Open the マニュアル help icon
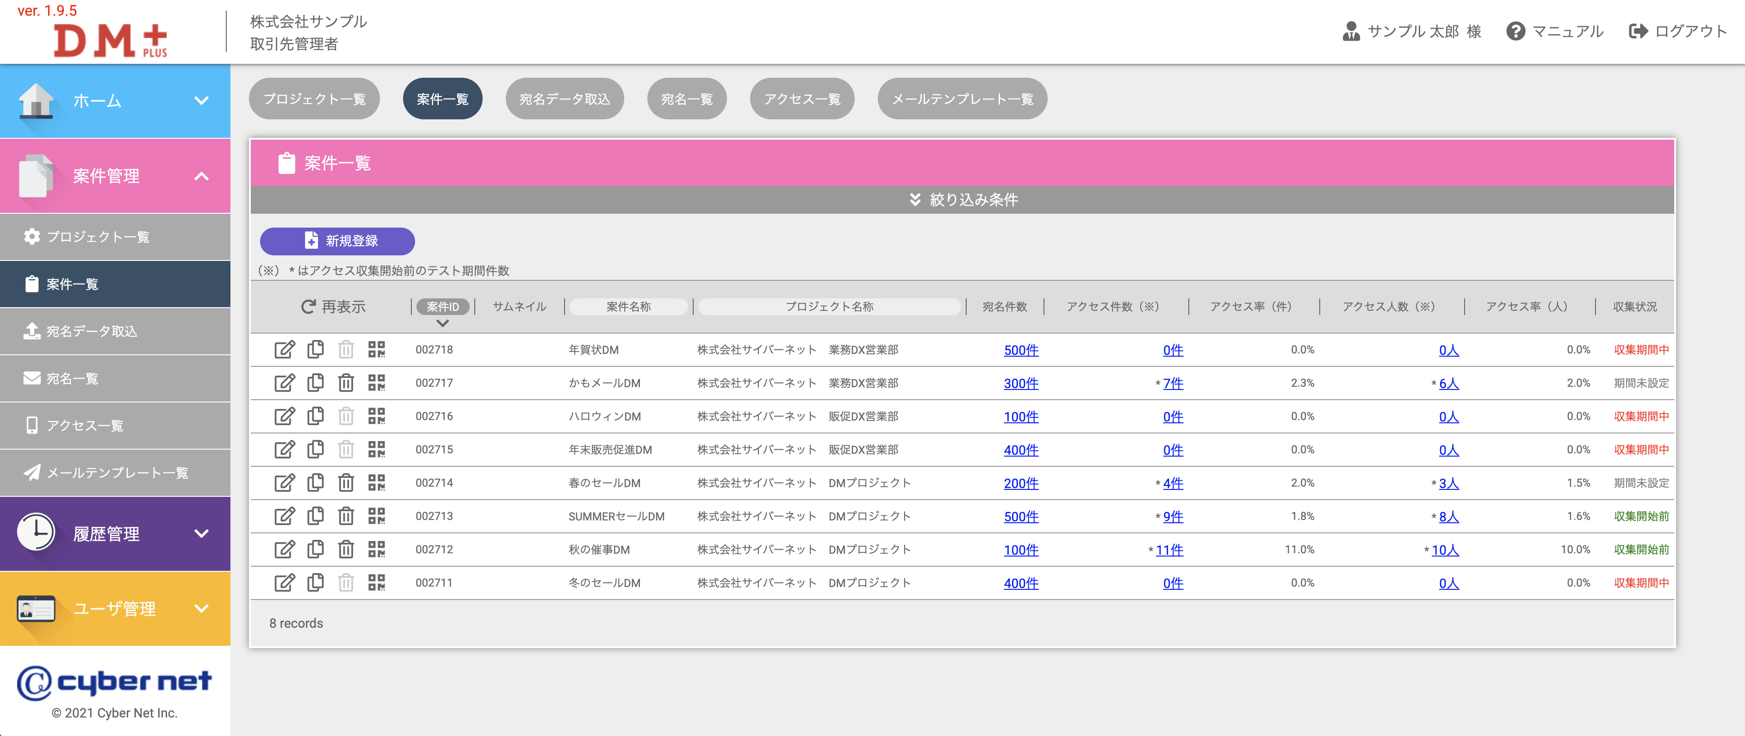 point(1555,31)
